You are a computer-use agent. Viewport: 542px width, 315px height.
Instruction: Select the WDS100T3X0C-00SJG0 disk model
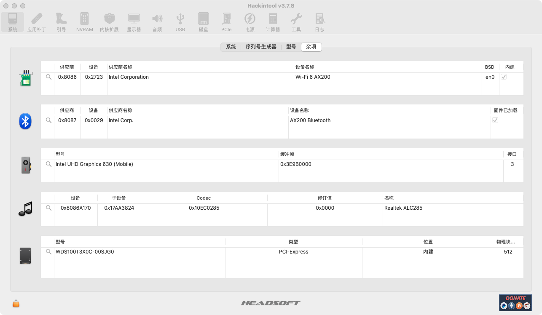click(x=85, y=252)
